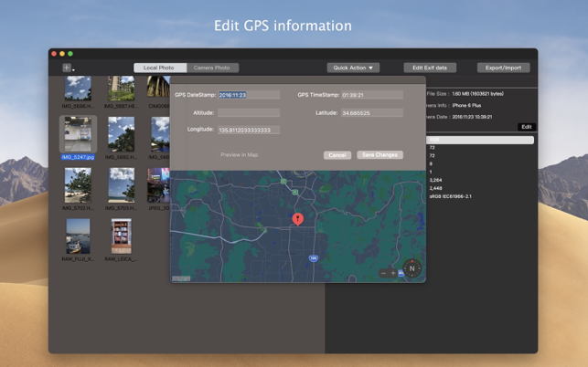588x367 pixels.
Task: Click the green route marker on map top
Action: pos(283,182)
